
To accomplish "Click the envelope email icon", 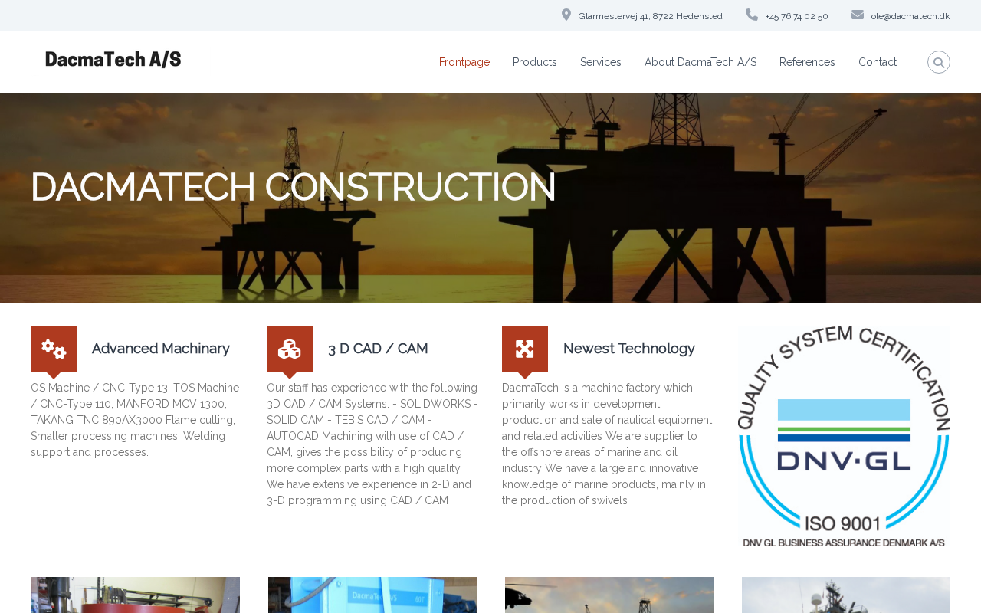I will point(858,15).
